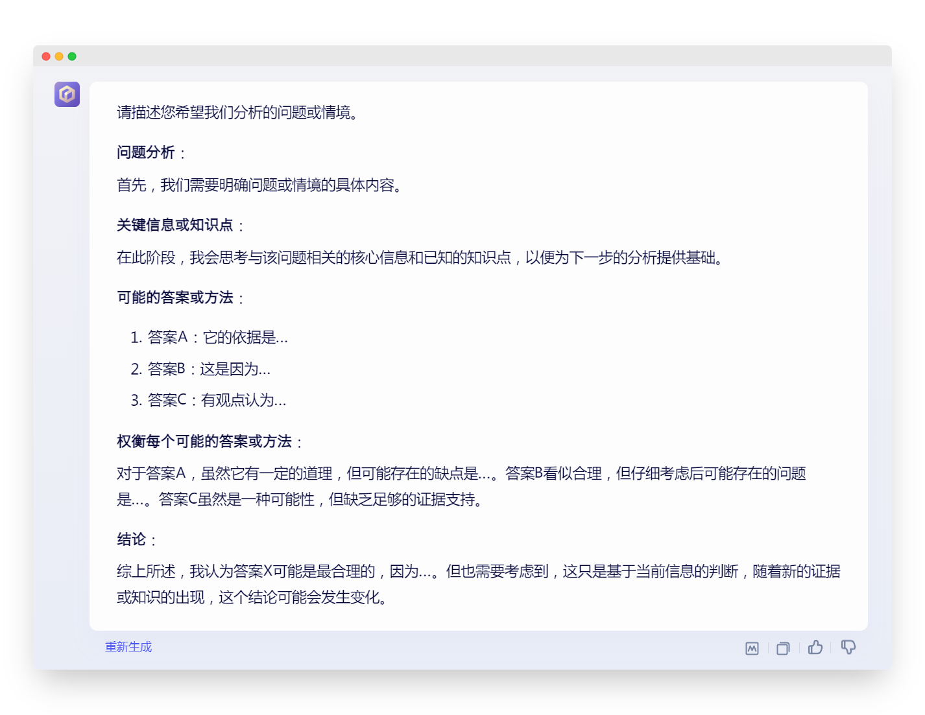Click the paragraph starting with 综上所述
This screenshot has height=715, width=925.
tap(479, 584)
